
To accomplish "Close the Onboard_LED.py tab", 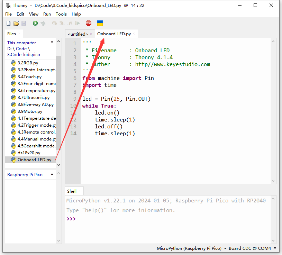I will [x=134, y=34].
